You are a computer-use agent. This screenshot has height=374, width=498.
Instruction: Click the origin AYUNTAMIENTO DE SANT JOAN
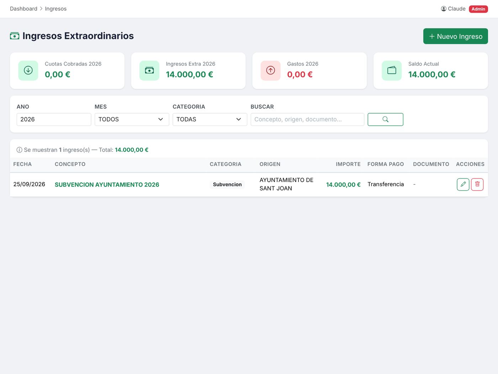pyautogui.click(x=286, y=184)
